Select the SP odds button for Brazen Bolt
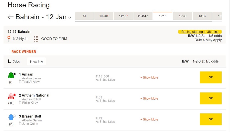The width and height of the screenshot is (230, 132). pos(211,119)
